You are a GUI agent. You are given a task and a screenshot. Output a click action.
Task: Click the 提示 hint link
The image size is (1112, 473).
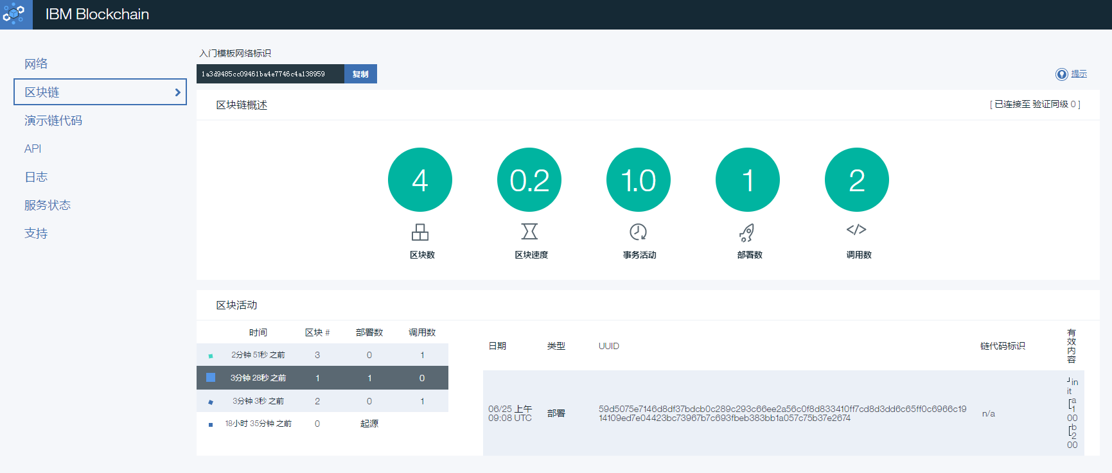pos(1079,74)
